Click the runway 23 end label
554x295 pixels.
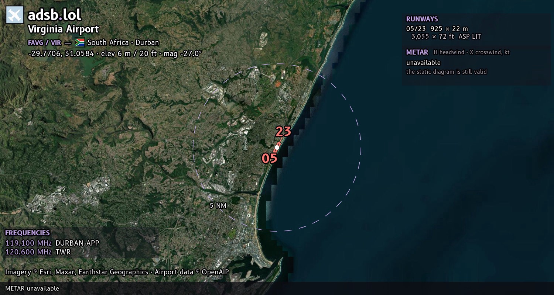(283, 131)
